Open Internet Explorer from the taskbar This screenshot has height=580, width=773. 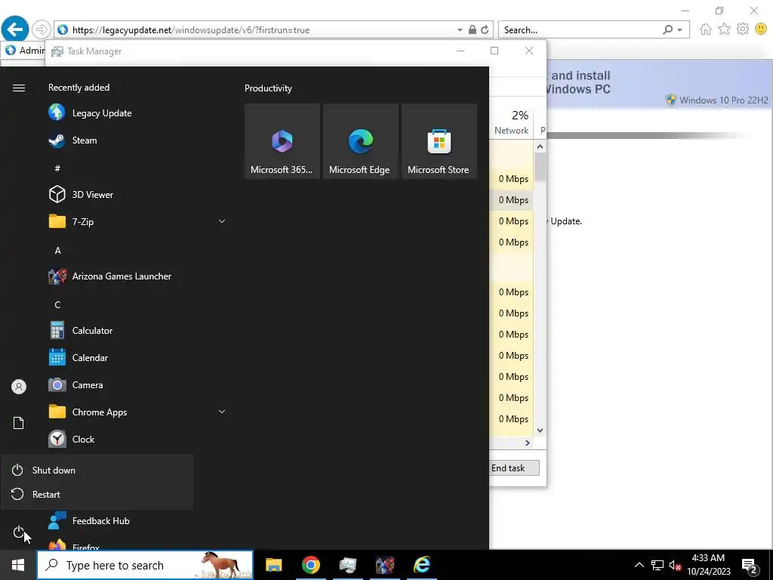pyautogui.click(x=422, y=565)
